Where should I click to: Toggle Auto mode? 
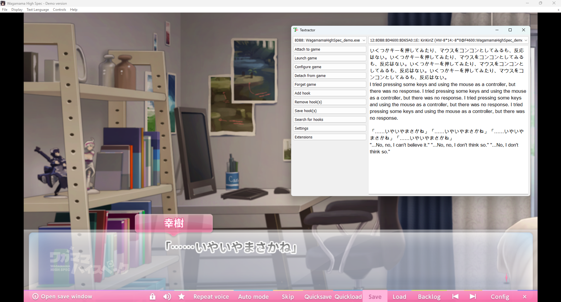click(253, 297)
